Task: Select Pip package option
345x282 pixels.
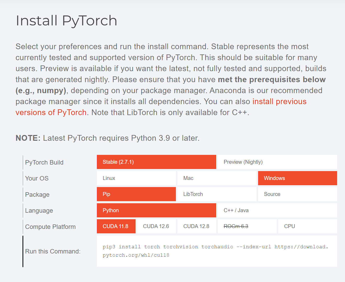Action: coord(136,194)
